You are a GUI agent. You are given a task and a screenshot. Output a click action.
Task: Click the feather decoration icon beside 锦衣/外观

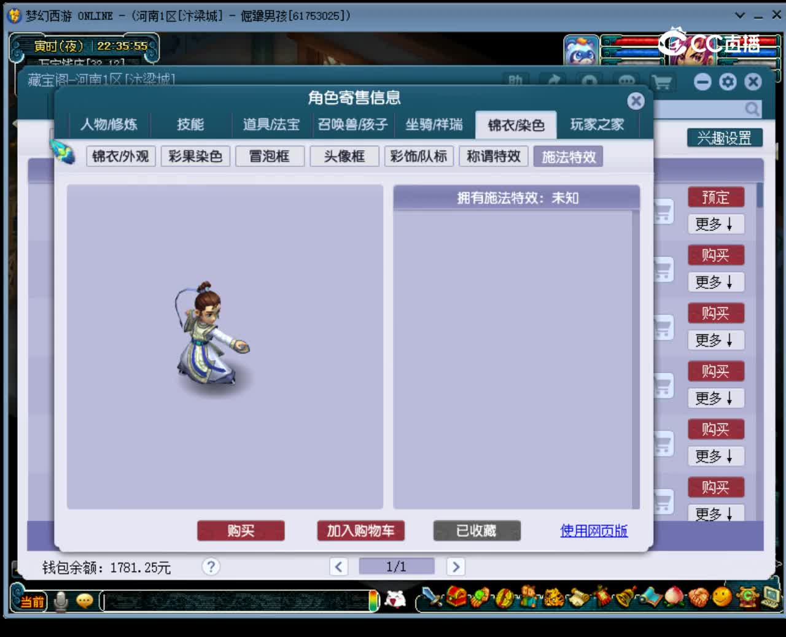click(x=63, y=151)
